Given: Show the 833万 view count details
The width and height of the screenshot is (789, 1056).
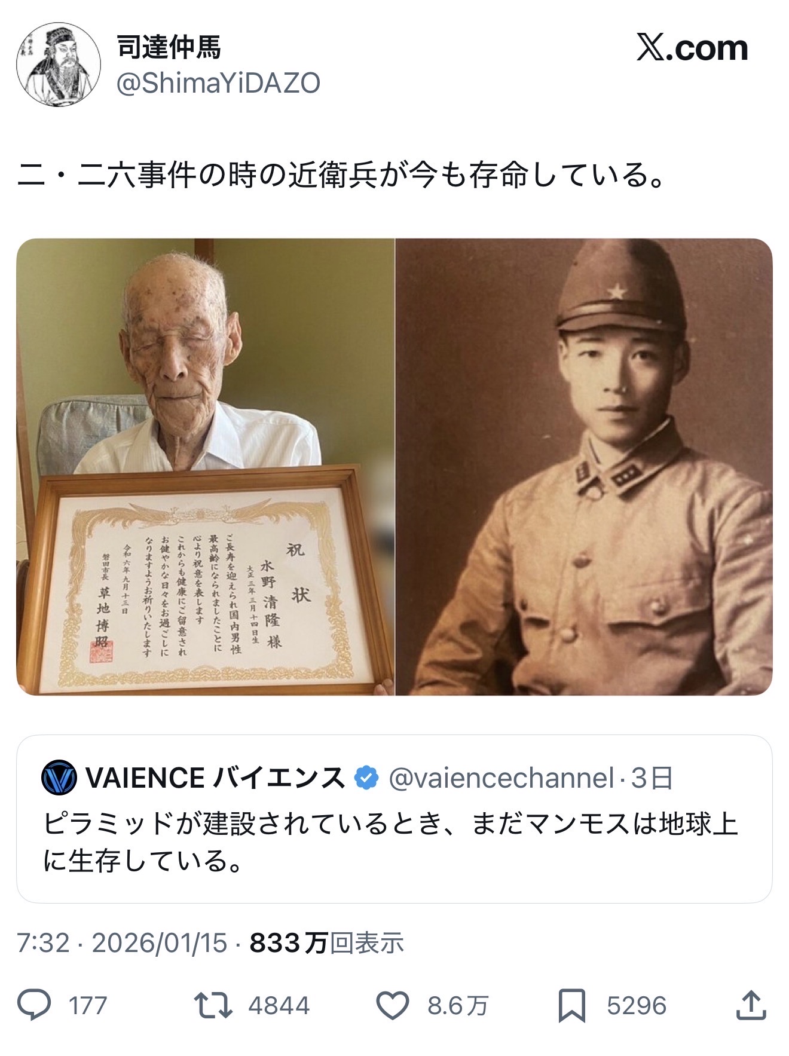Looking at the screenshot, I should [327, 943].
